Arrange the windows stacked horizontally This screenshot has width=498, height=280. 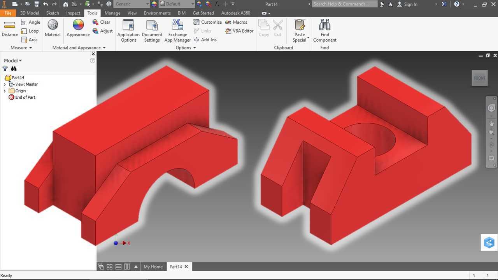tap(118, 266)
